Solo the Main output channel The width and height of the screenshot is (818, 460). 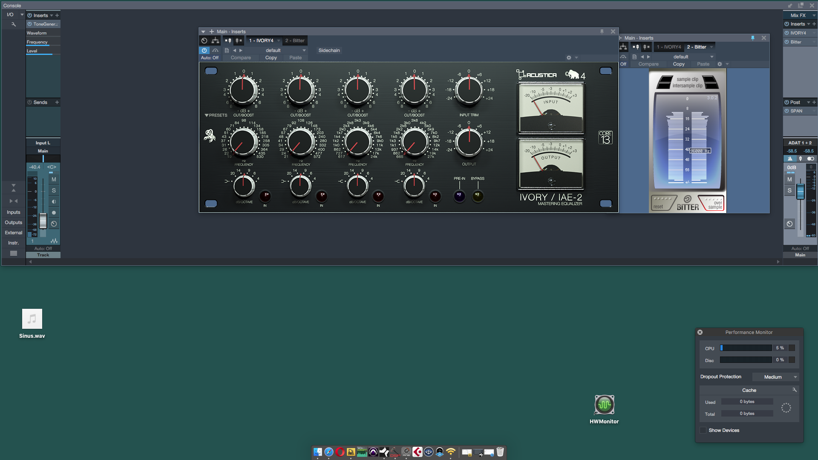coord(789,190)
